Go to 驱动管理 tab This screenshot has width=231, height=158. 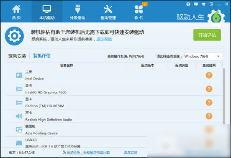click(x=108, y=12)
